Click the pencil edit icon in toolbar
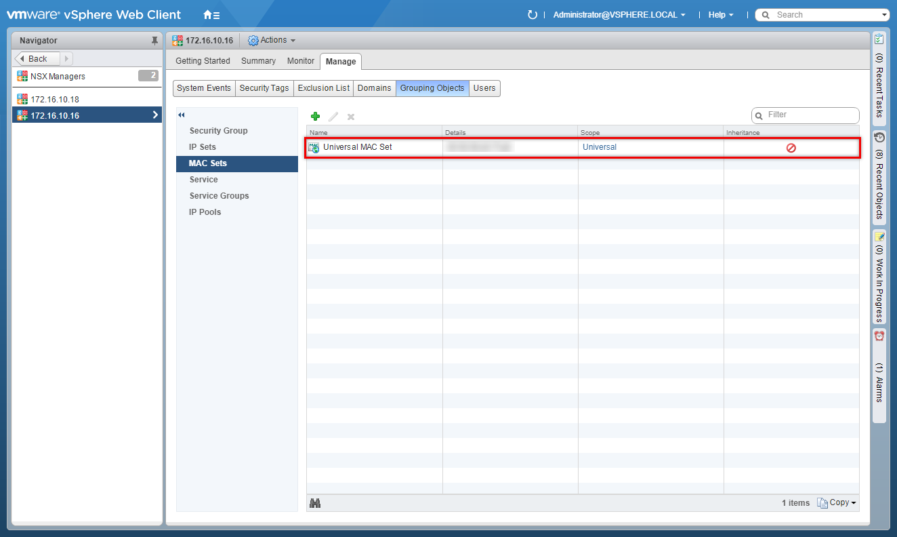 (x=333, y=117)
